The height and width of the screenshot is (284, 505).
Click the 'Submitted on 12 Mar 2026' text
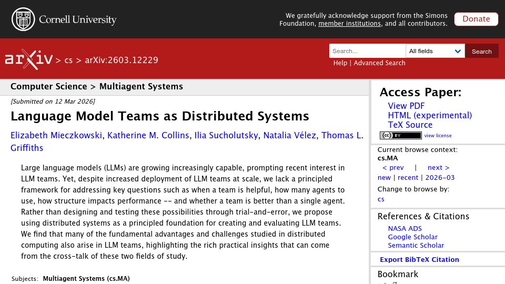pyautogui.click(x=53, y=102)
